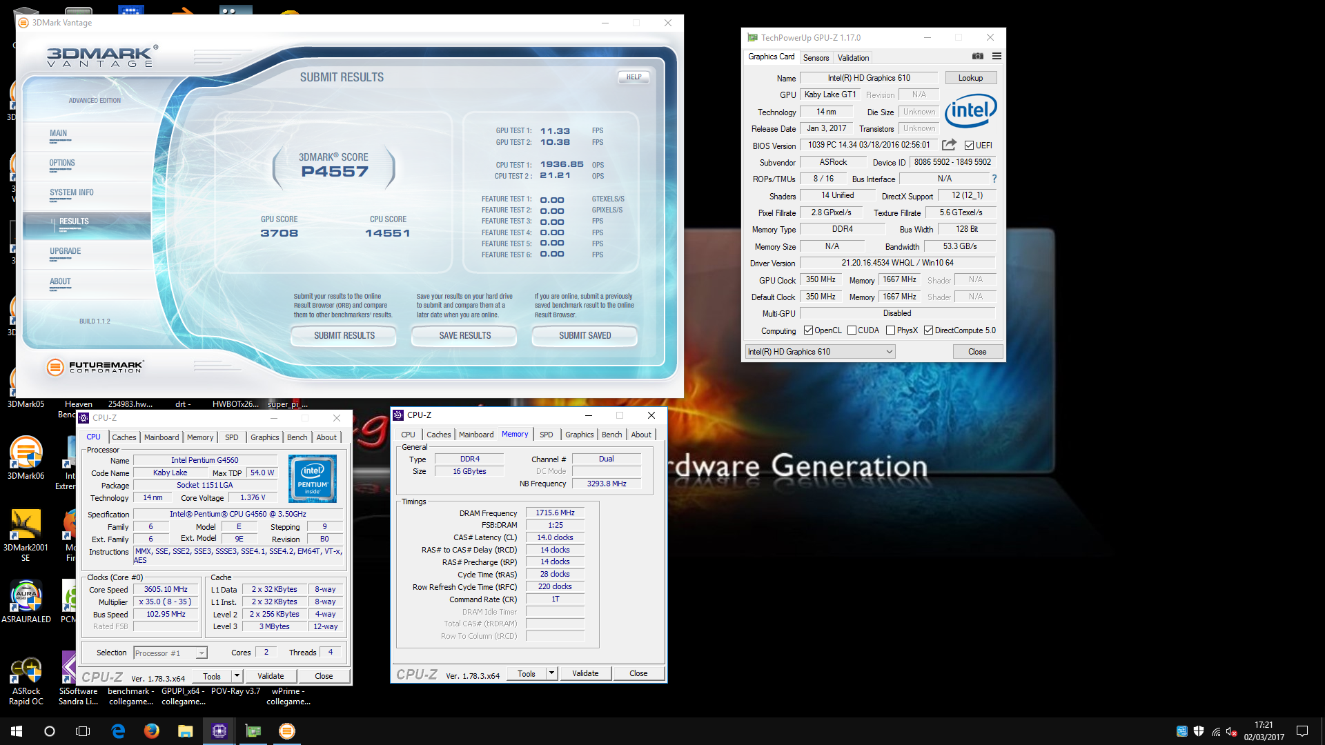Open the 3DMark2001 SE desktop shortcut
Screen dimensions: 1325x745
(26, 536)
